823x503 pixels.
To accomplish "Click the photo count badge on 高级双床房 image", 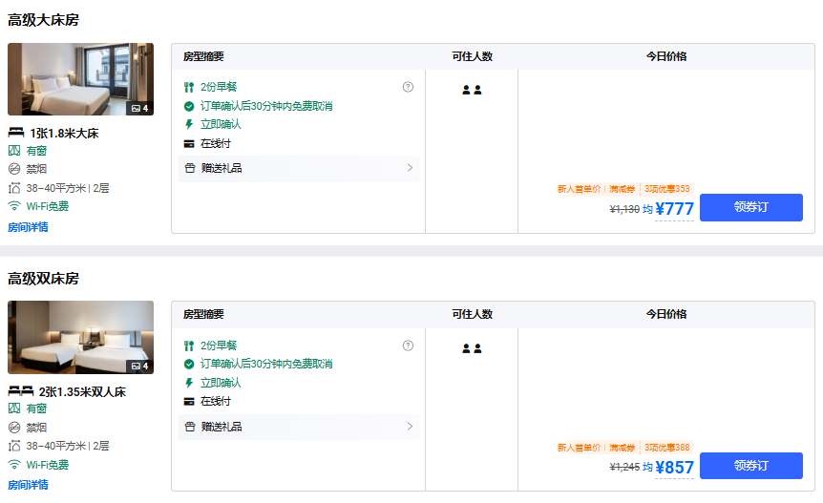I will (139, 367).
